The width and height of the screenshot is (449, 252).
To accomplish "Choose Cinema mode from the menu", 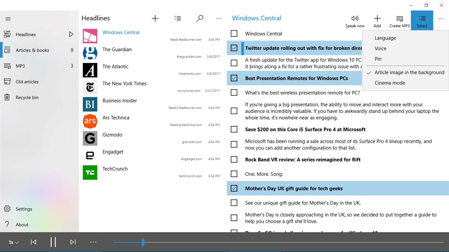I will point(390,83).
